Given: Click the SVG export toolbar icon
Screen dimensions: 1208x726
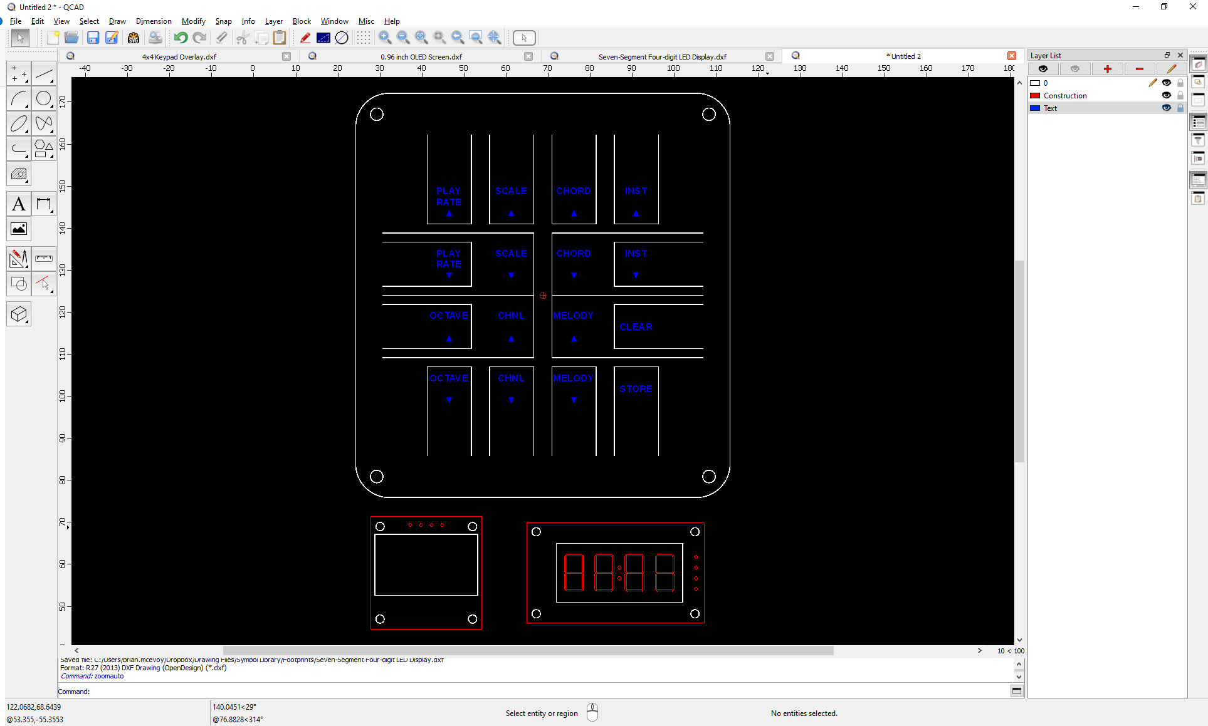Looking at the screenshot, I should 133,38.
